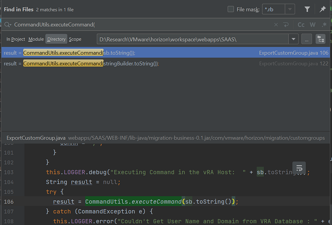Screen dimensions: 332x225
Task: Open the File mask *.rb dropdown
Action: pos(290,9)
